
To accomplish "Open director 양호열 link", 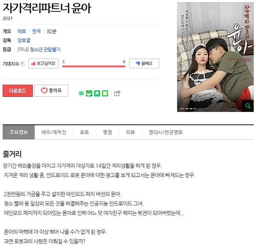I will (x=24, y=40).
